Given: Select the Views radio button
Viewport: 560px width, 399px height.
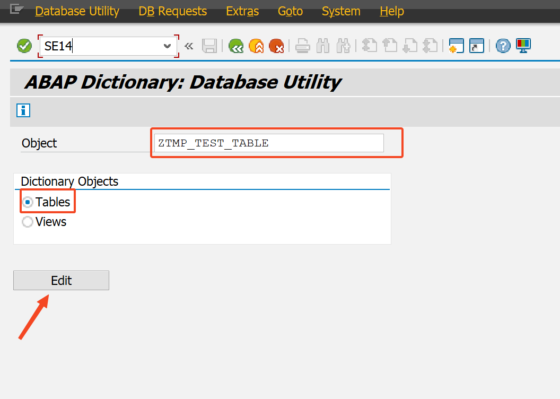Looking at the screenshot, I should point(27,222).
